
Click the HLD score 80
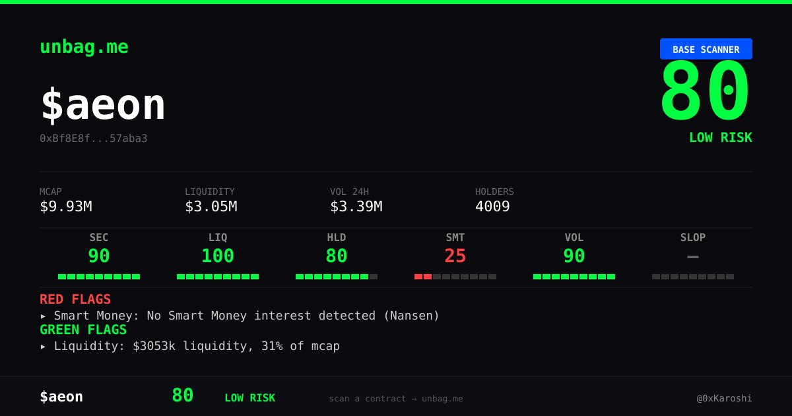tap(337, 256)
